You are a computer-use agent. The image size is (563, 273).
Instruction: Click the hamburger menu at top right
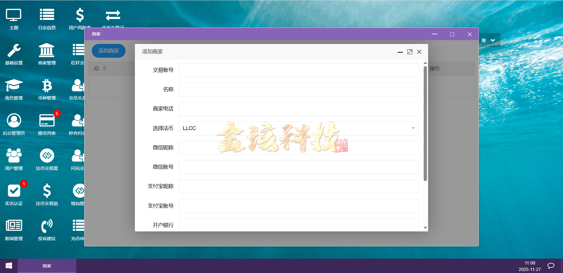coord(484,40)
